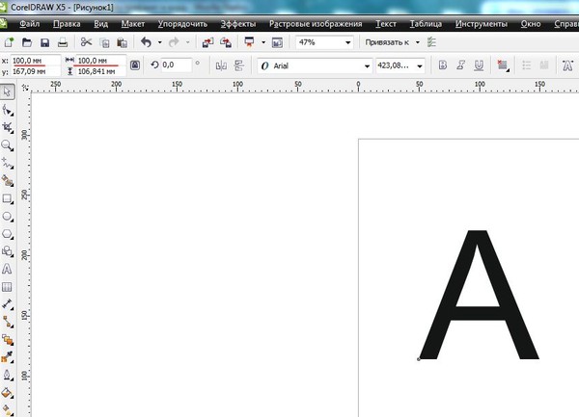Save the document with floppy icon
This screenshot has height=417, width=579.
coord(44,42)
